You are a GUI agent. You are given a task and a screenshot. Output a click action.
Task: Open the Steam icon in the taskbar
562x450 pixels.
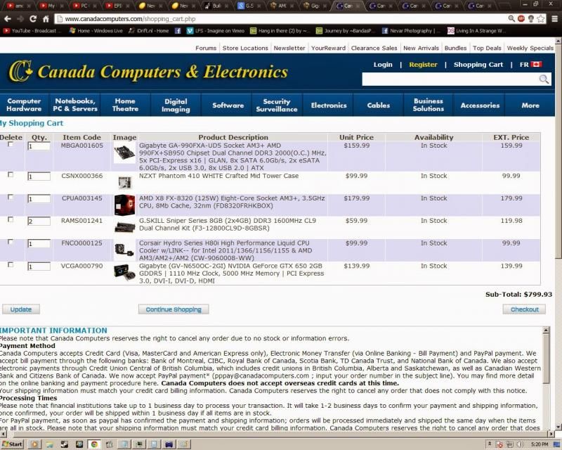click(x=65, y=444)
